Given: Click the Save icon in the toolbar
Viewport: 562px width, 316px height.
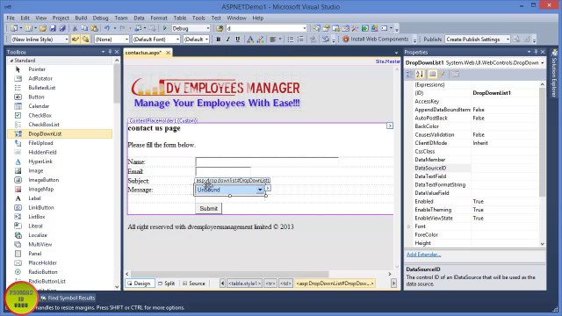Looking at the screenshot, I should click(53, 28).
